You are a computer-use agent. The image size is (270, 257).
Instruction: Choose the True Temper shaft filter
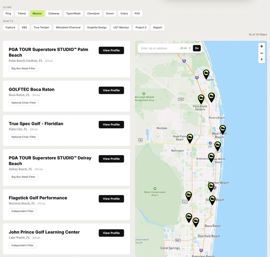pos(41,27)
